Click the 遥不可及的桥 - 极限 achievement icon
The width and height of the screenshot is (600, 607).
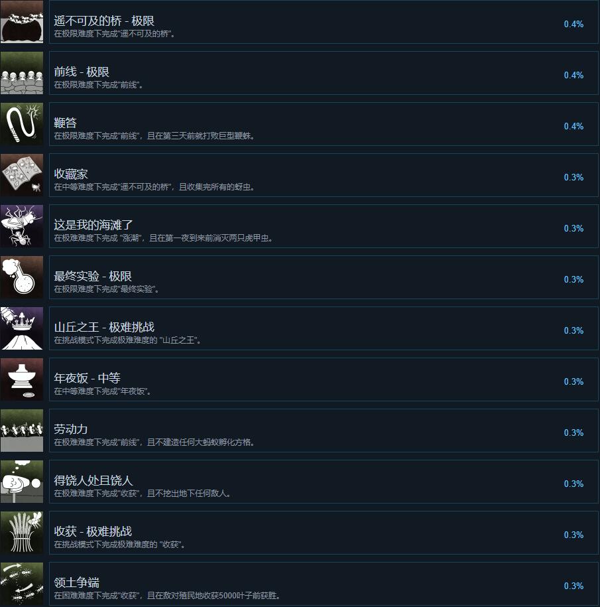[x=22, y=22]
